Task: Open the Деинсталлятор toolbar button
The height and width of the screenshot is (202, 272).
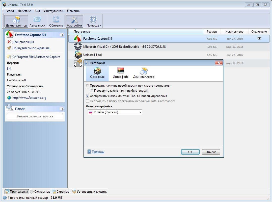Action: pos(16,21)
